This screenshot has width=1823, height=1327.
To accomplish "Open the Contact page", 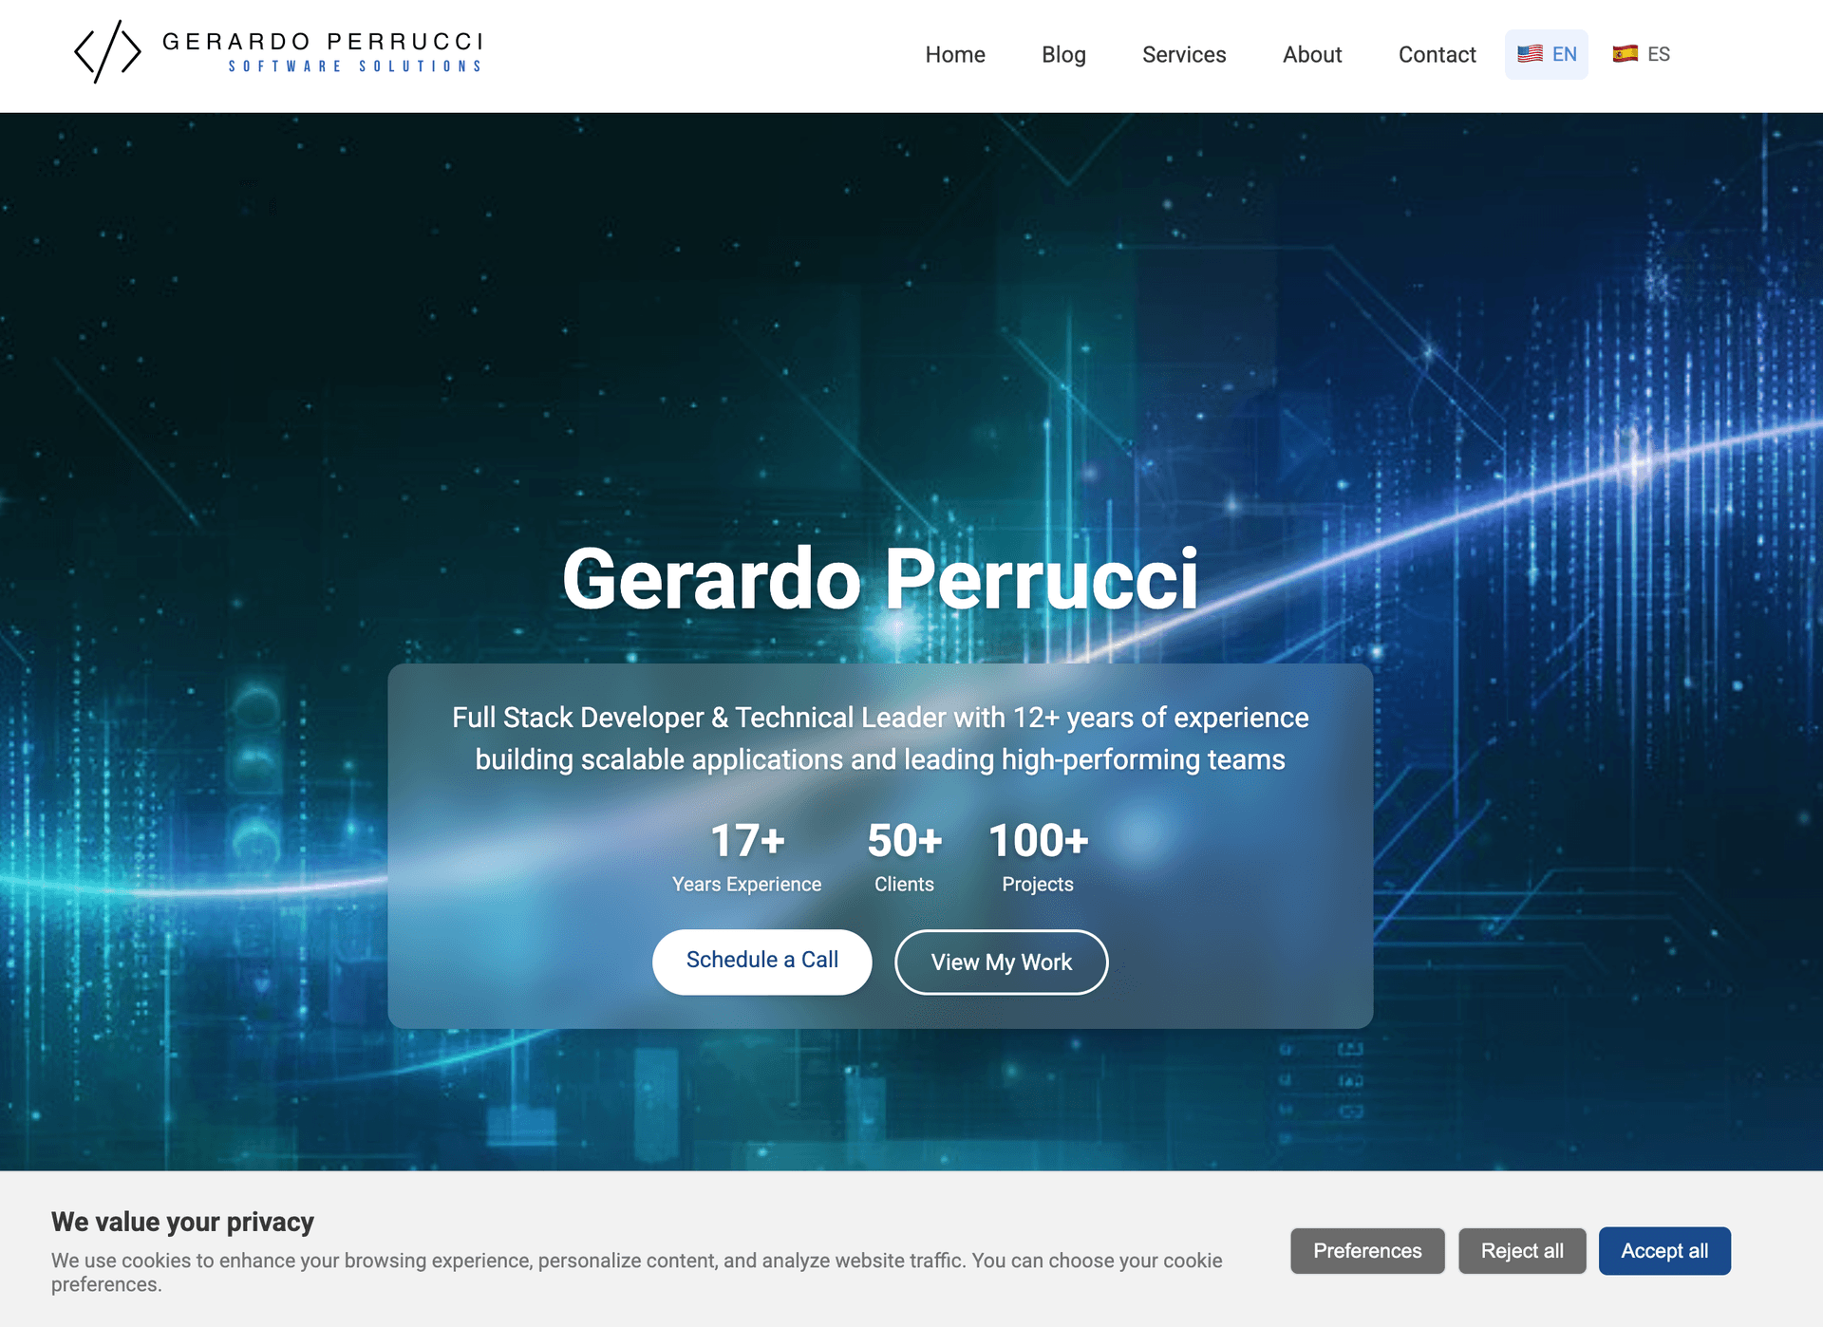I will click(1437, 54).
